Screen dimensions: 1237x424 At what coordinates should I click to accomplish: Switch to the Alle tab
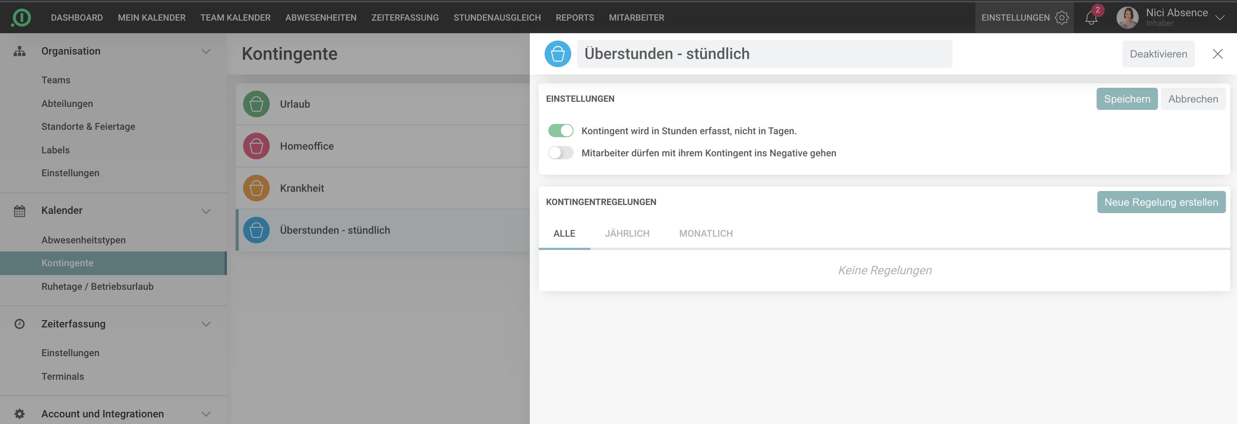point(564,233)
